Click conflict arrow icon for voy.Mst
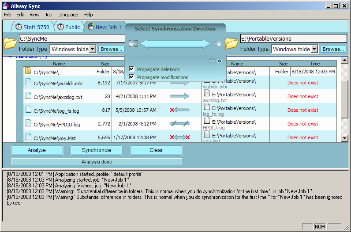Viewport: 351px width, 232px height. tap(179, 137)
